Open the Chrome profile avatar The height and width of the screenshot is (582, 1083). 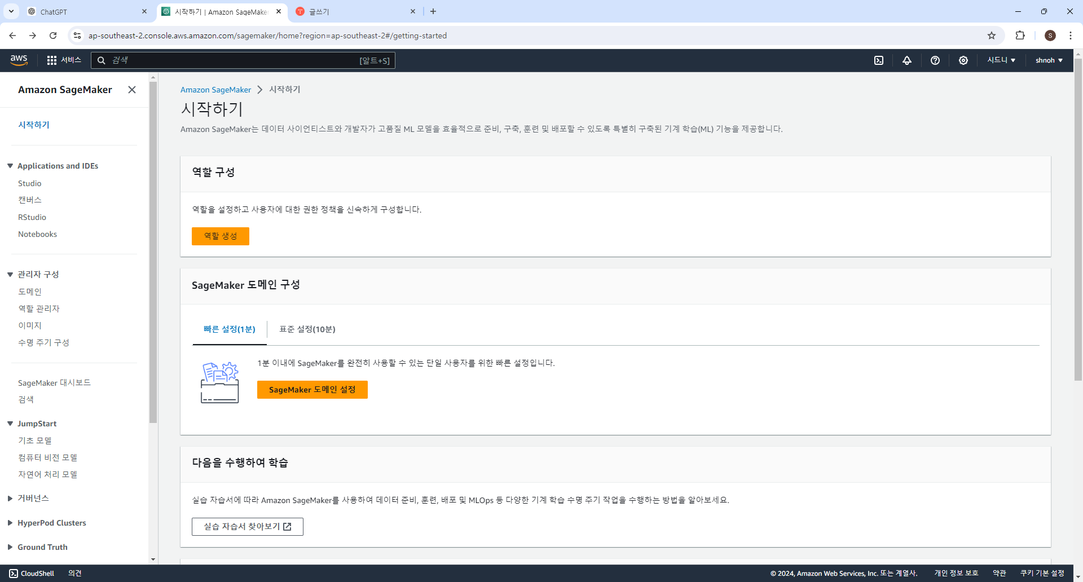coord(1050,36)
